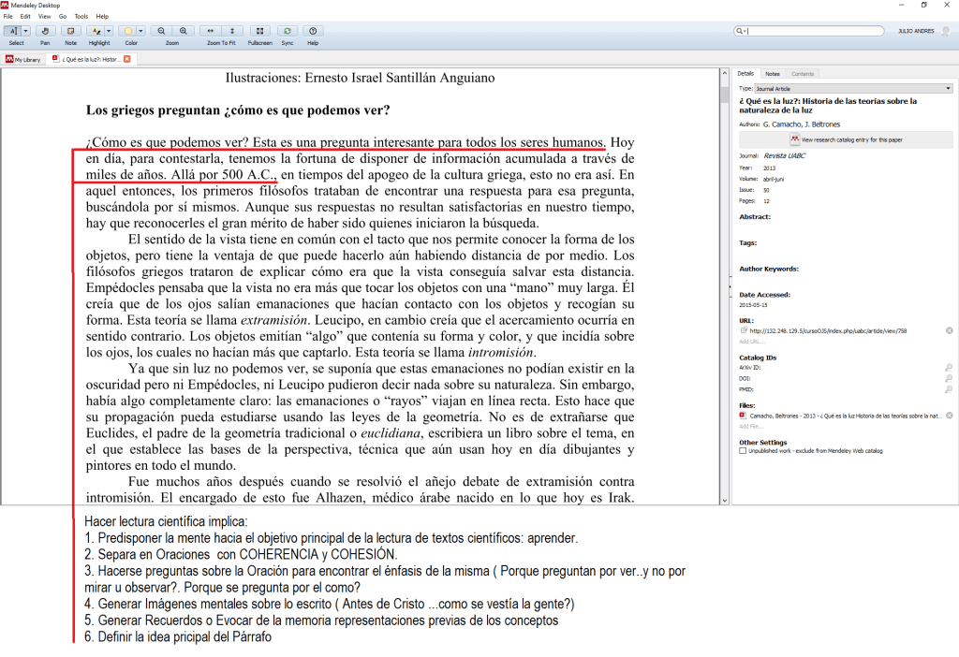The height and width of the screenshot is (657, 959).
Task: Switch to the Notes tab
Action: coord(773,73)
